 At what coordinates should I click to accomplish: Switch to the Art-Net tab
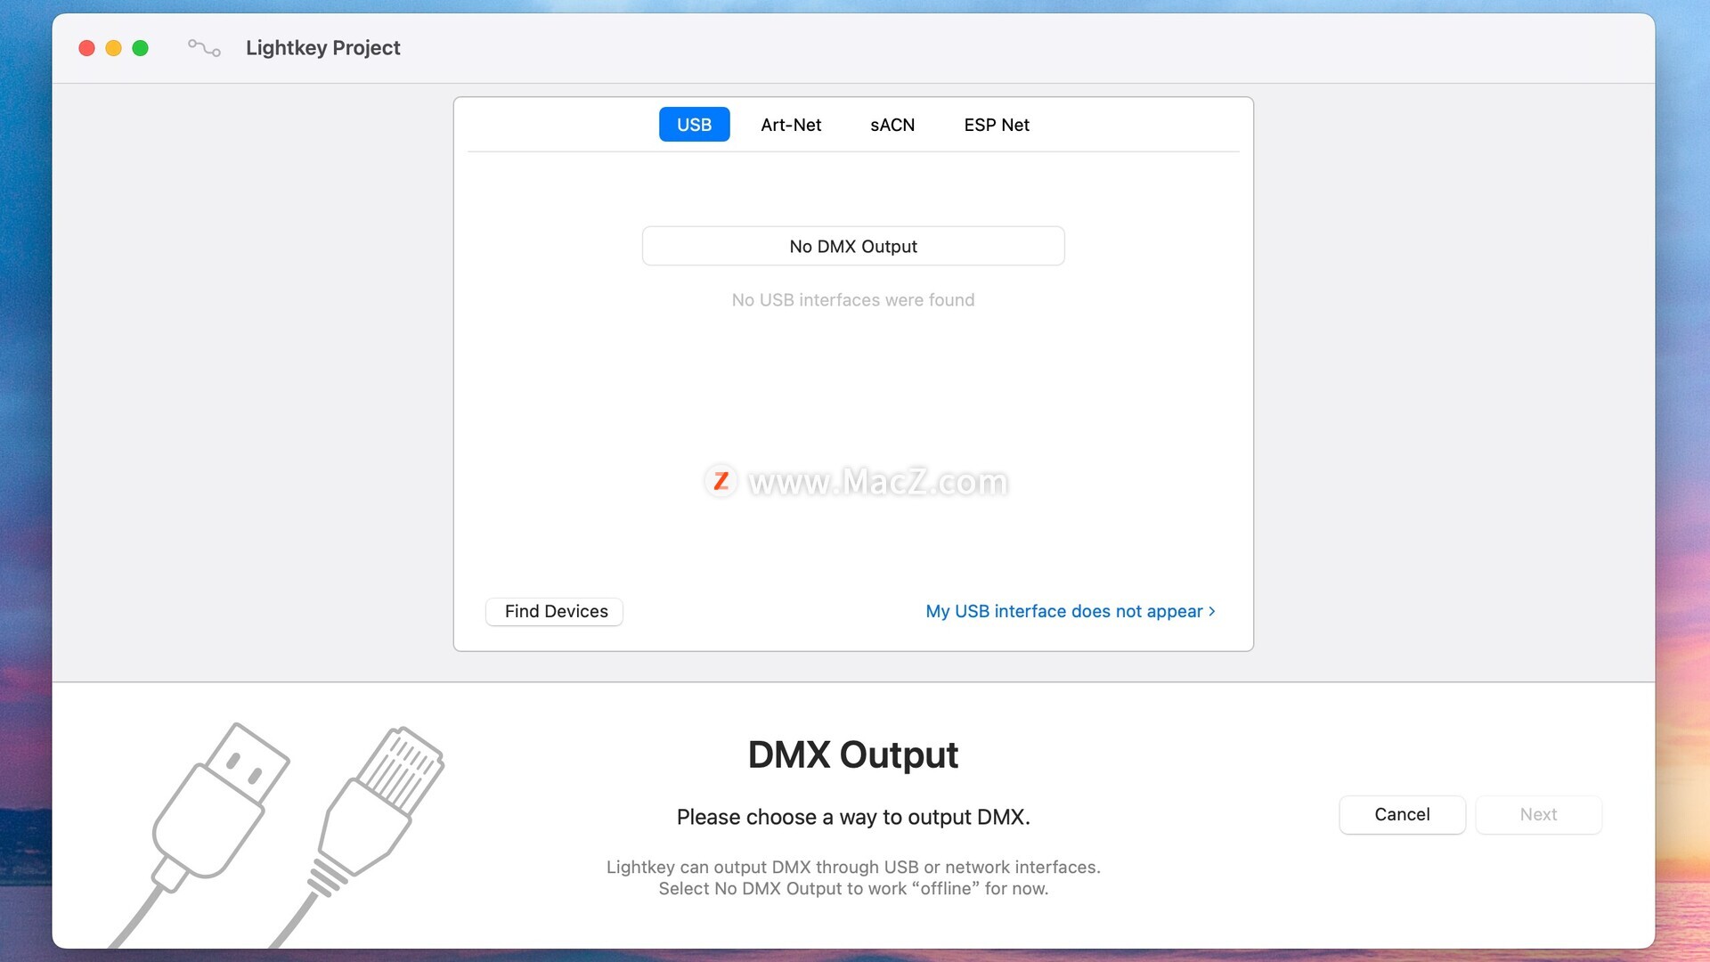coord(790,125)
